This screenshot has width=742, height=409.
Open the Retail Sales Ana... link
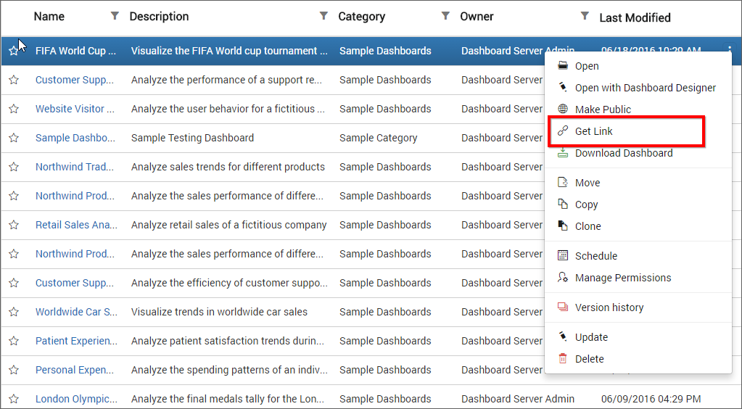tap(76, 225)
